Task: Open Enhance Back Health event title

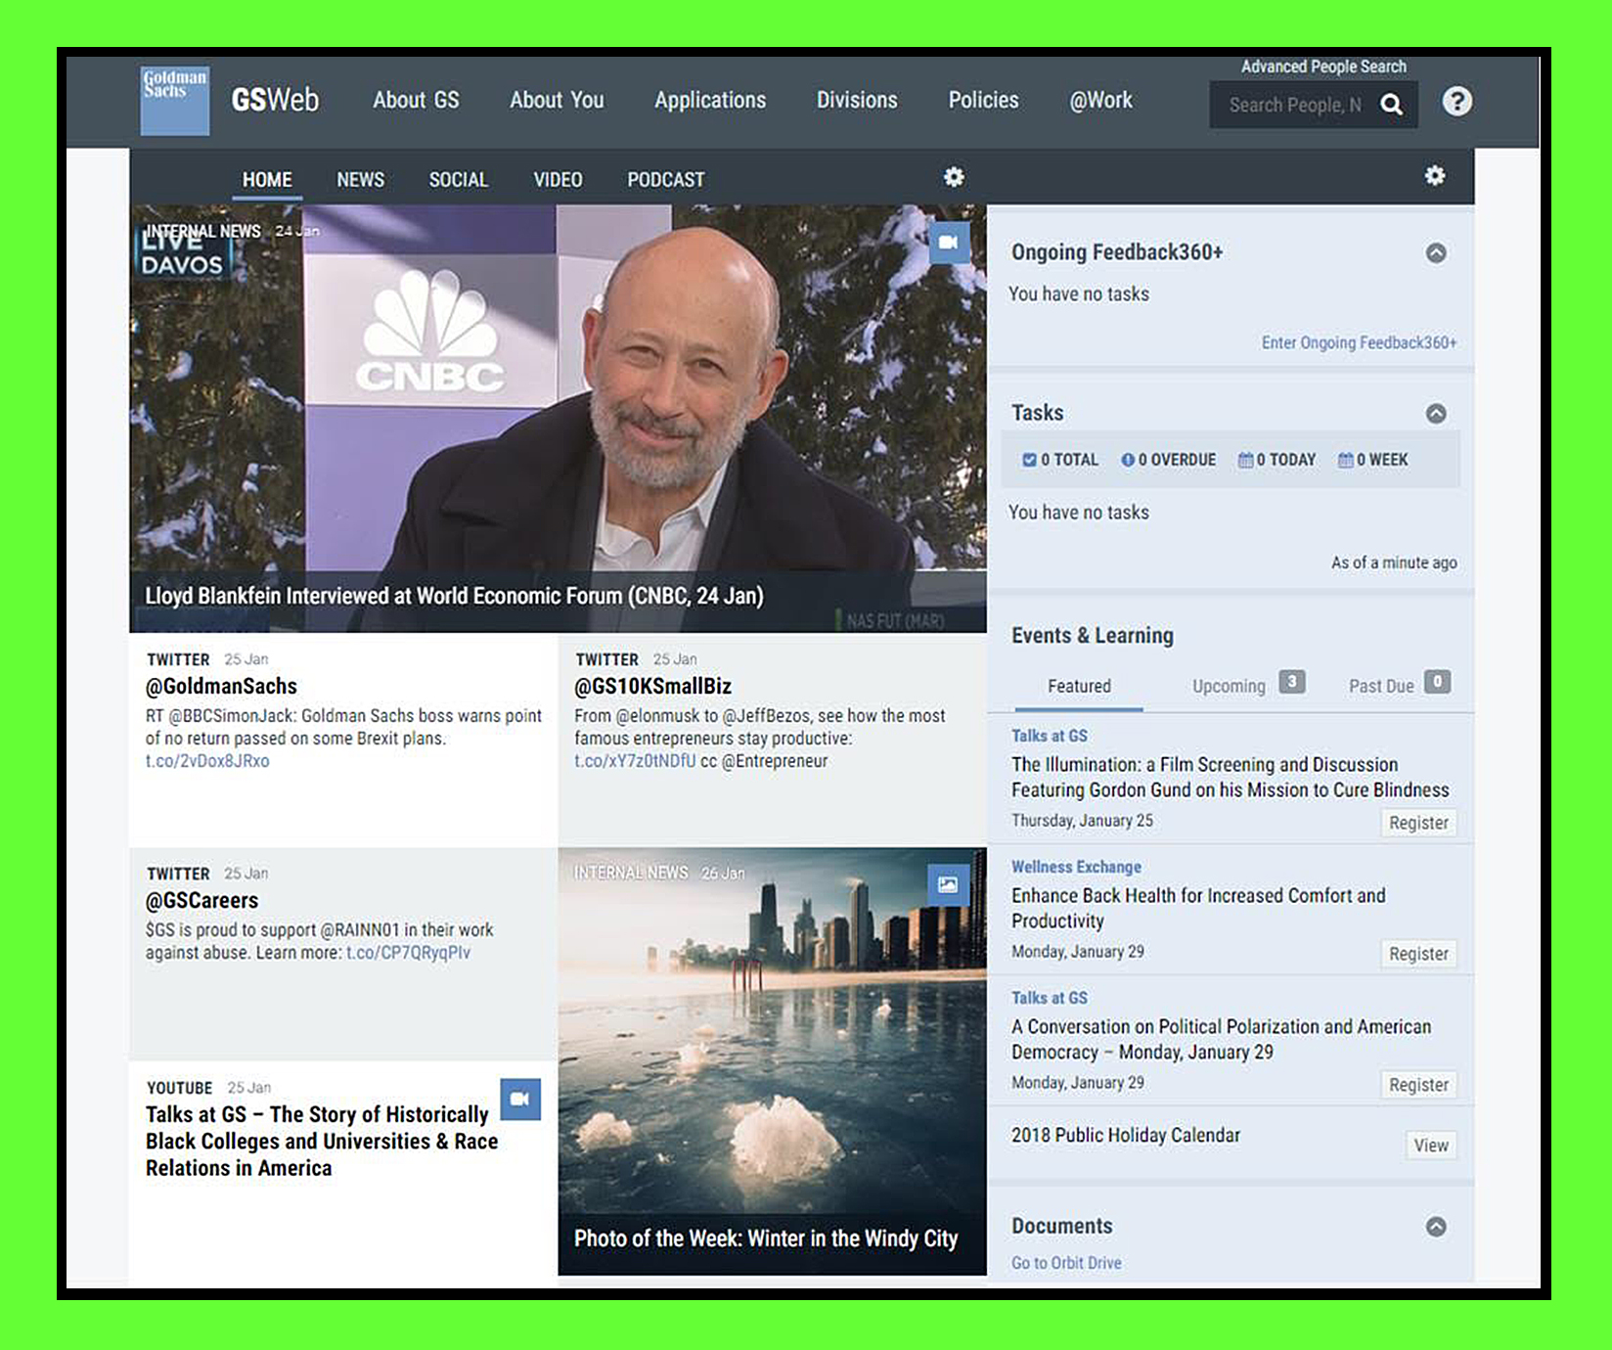Action: tap(1198, 909)
